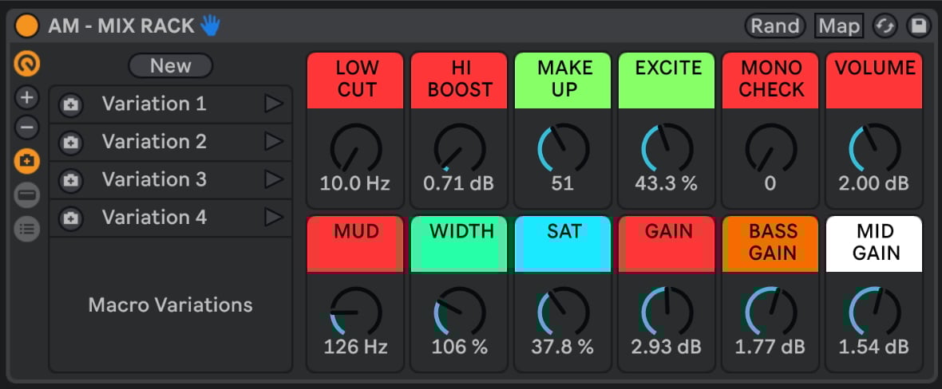Overwrite Variation 1 with its camera icon

tap(70, 105)
